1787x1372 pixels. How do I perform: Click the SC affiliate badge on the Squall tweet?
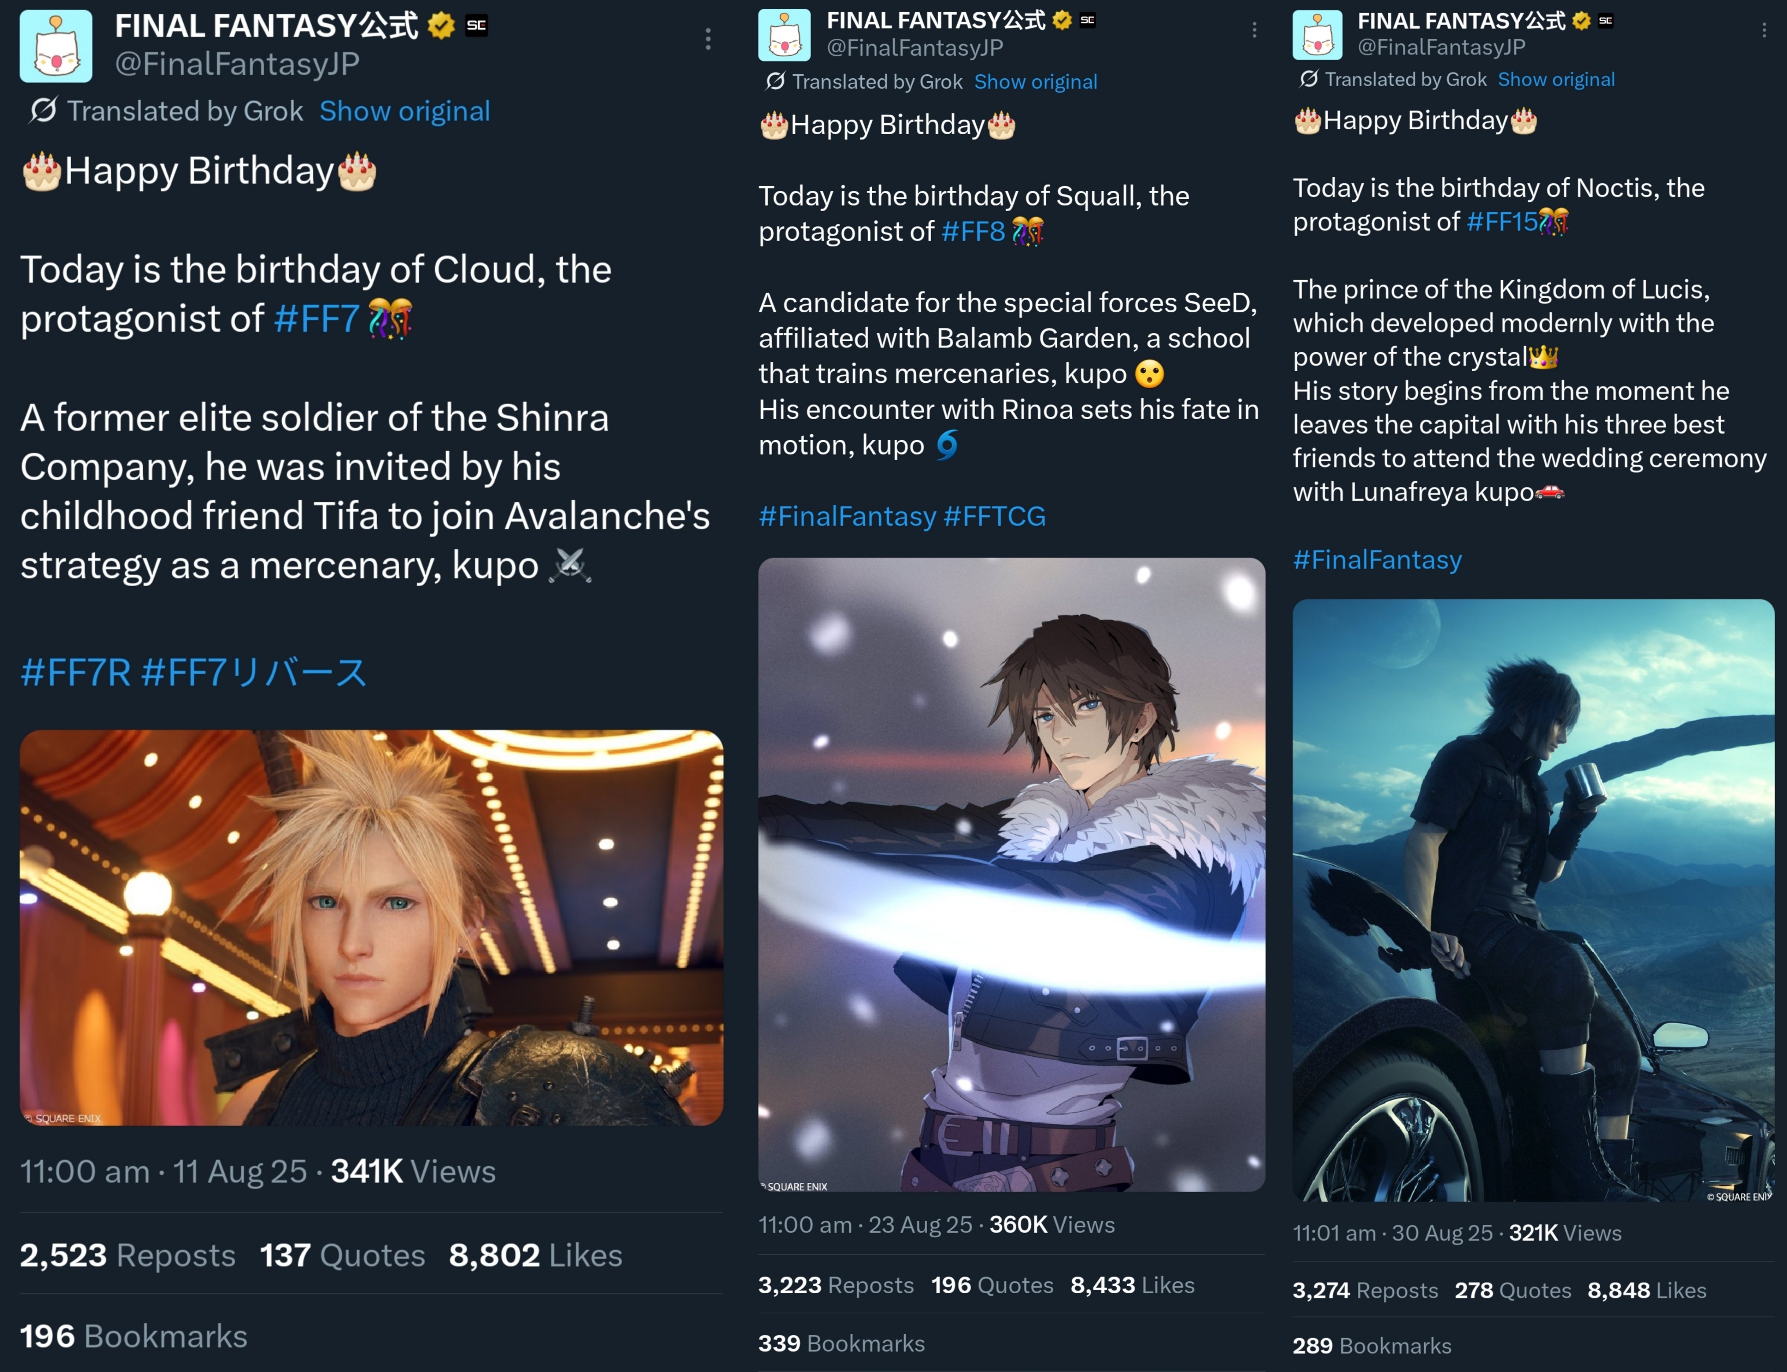(1088, 20)
